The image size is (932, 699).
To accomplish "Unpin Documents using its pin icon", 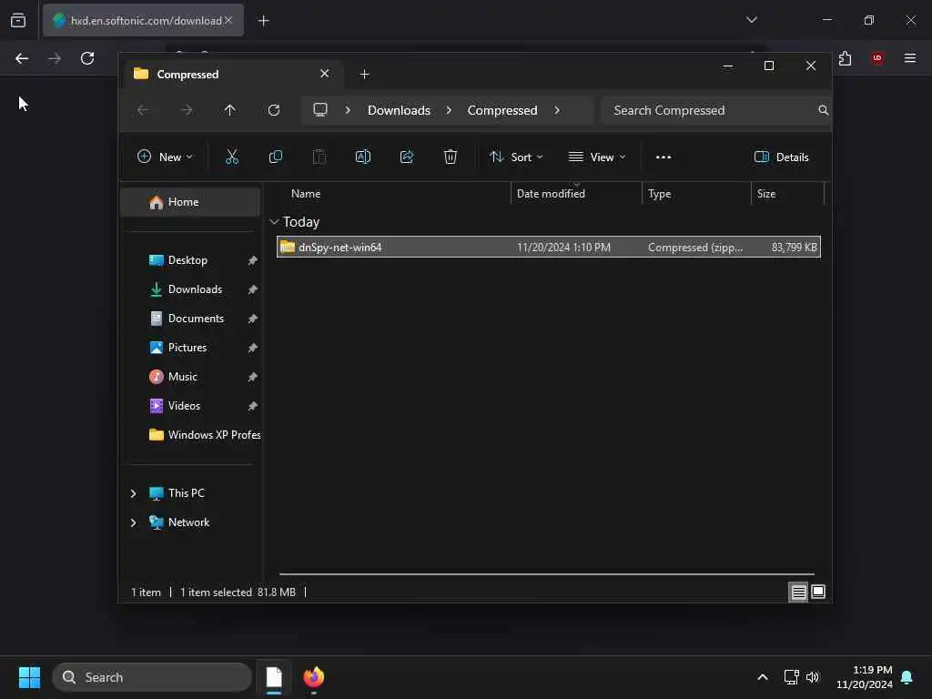I will point(253,319).
